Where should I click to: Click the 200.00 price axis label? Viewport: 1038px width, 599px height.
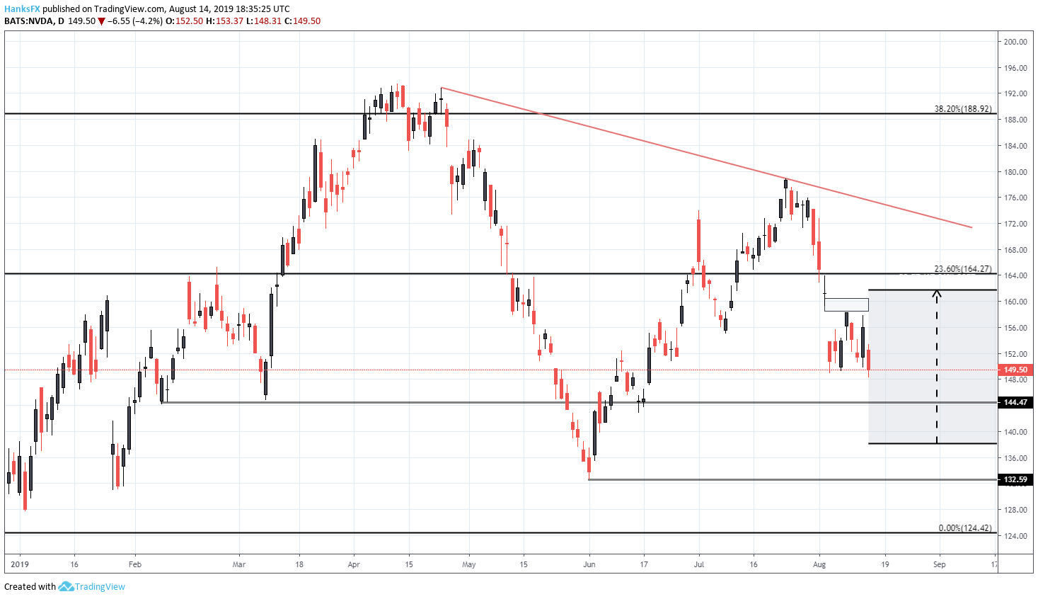1015,42
